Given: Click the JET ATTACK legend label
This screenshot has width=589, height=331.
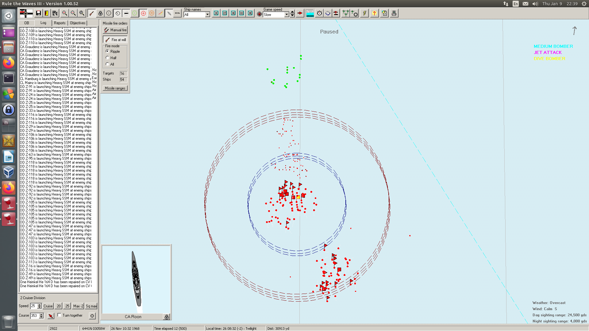Looking at the screenshot, I should 548,52.
